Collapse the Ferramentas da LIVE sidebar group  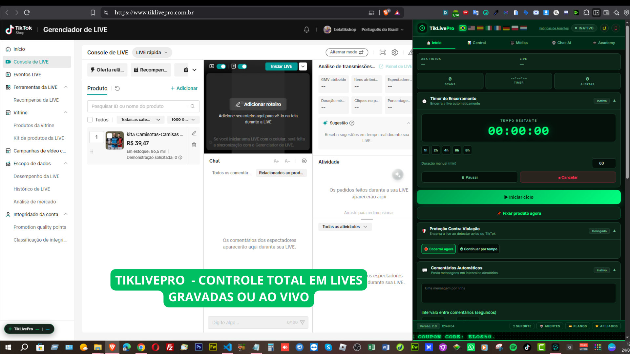click(66, 87)
